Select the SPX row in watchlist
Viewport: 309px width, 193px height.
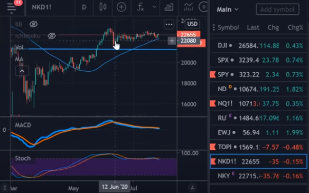coord(258,60)
